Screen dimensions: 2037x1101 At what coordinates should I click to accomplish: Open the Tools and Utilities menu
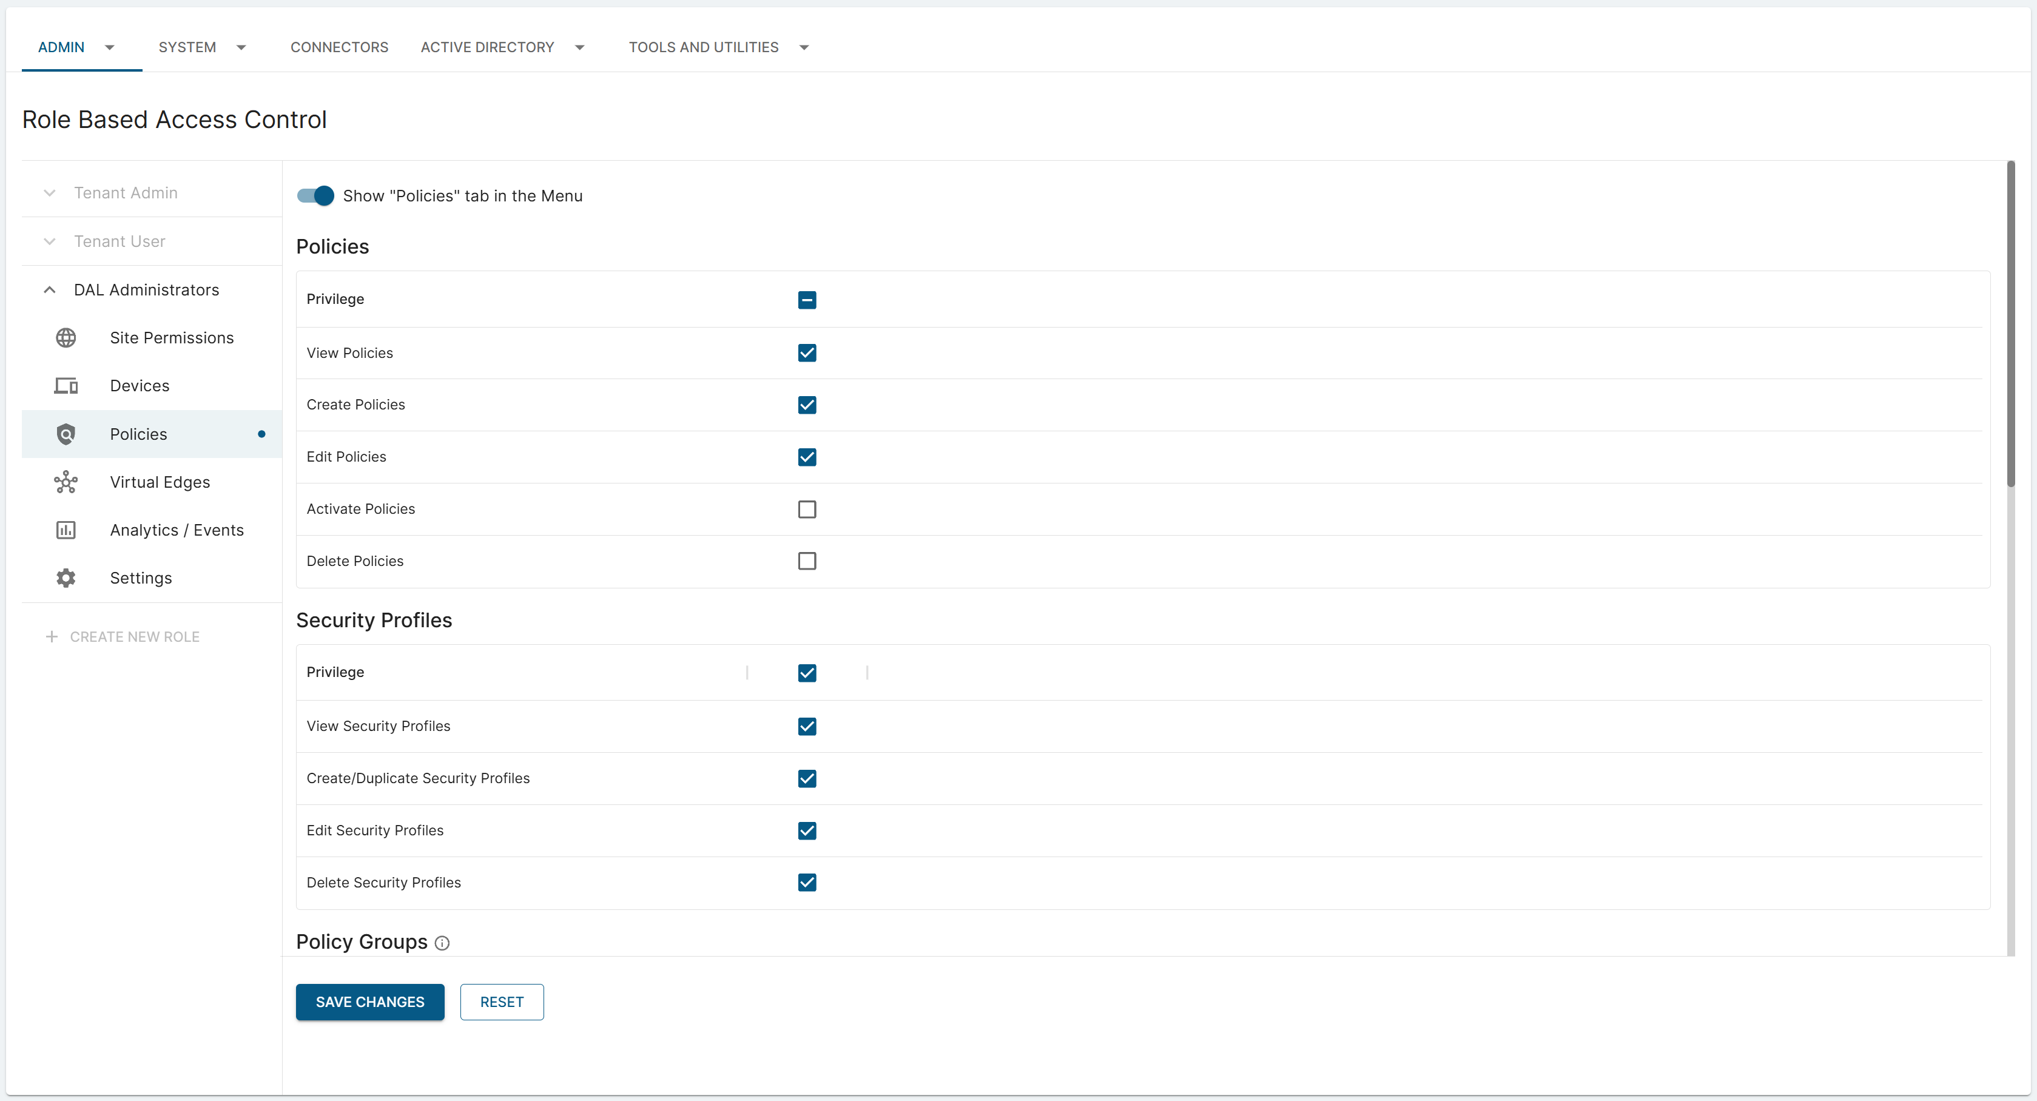704,47
